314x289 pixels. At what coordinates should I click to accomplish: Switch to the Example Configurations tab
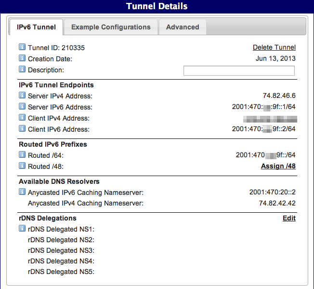click(x=111, y=27)
